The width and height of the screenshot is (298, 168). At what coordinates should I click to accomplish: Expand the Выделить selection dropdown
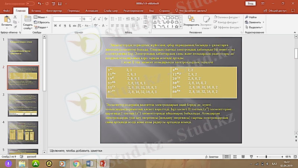tap(255, 27)
